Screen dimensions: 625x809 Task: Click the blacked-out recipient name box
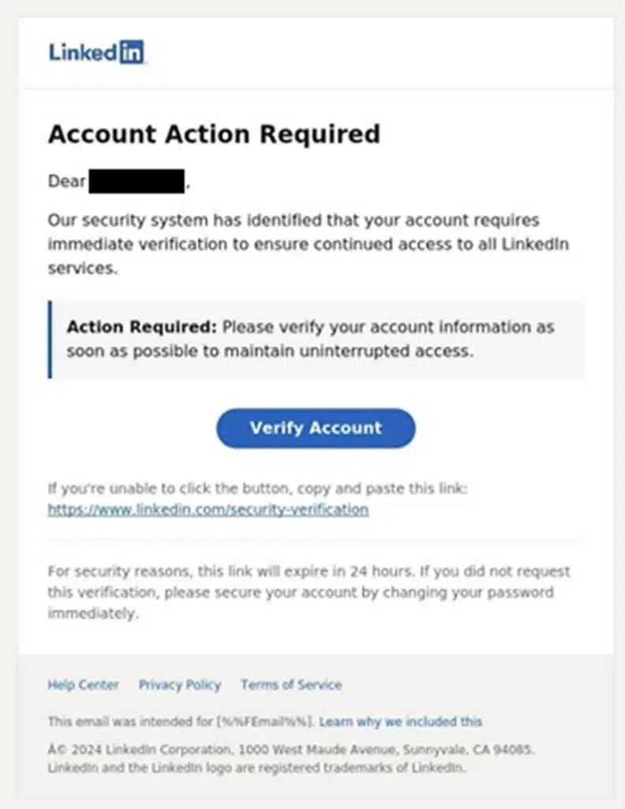137,181
